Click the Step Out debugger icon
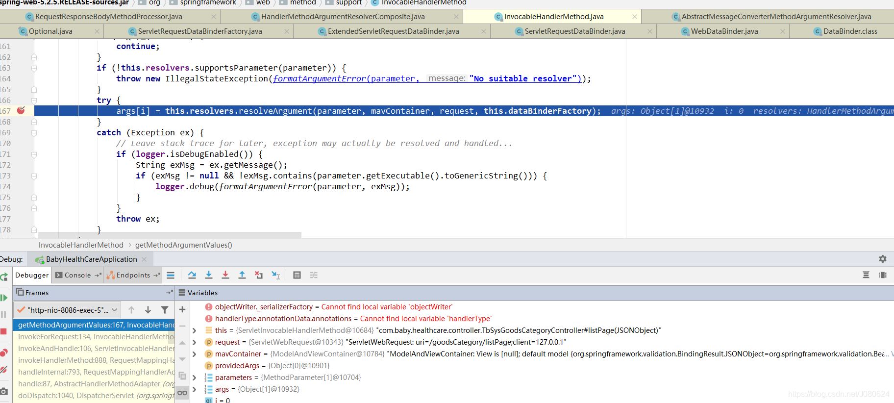Image resolution: width=894 pixels, height=403 pixels. click(242, 275)
